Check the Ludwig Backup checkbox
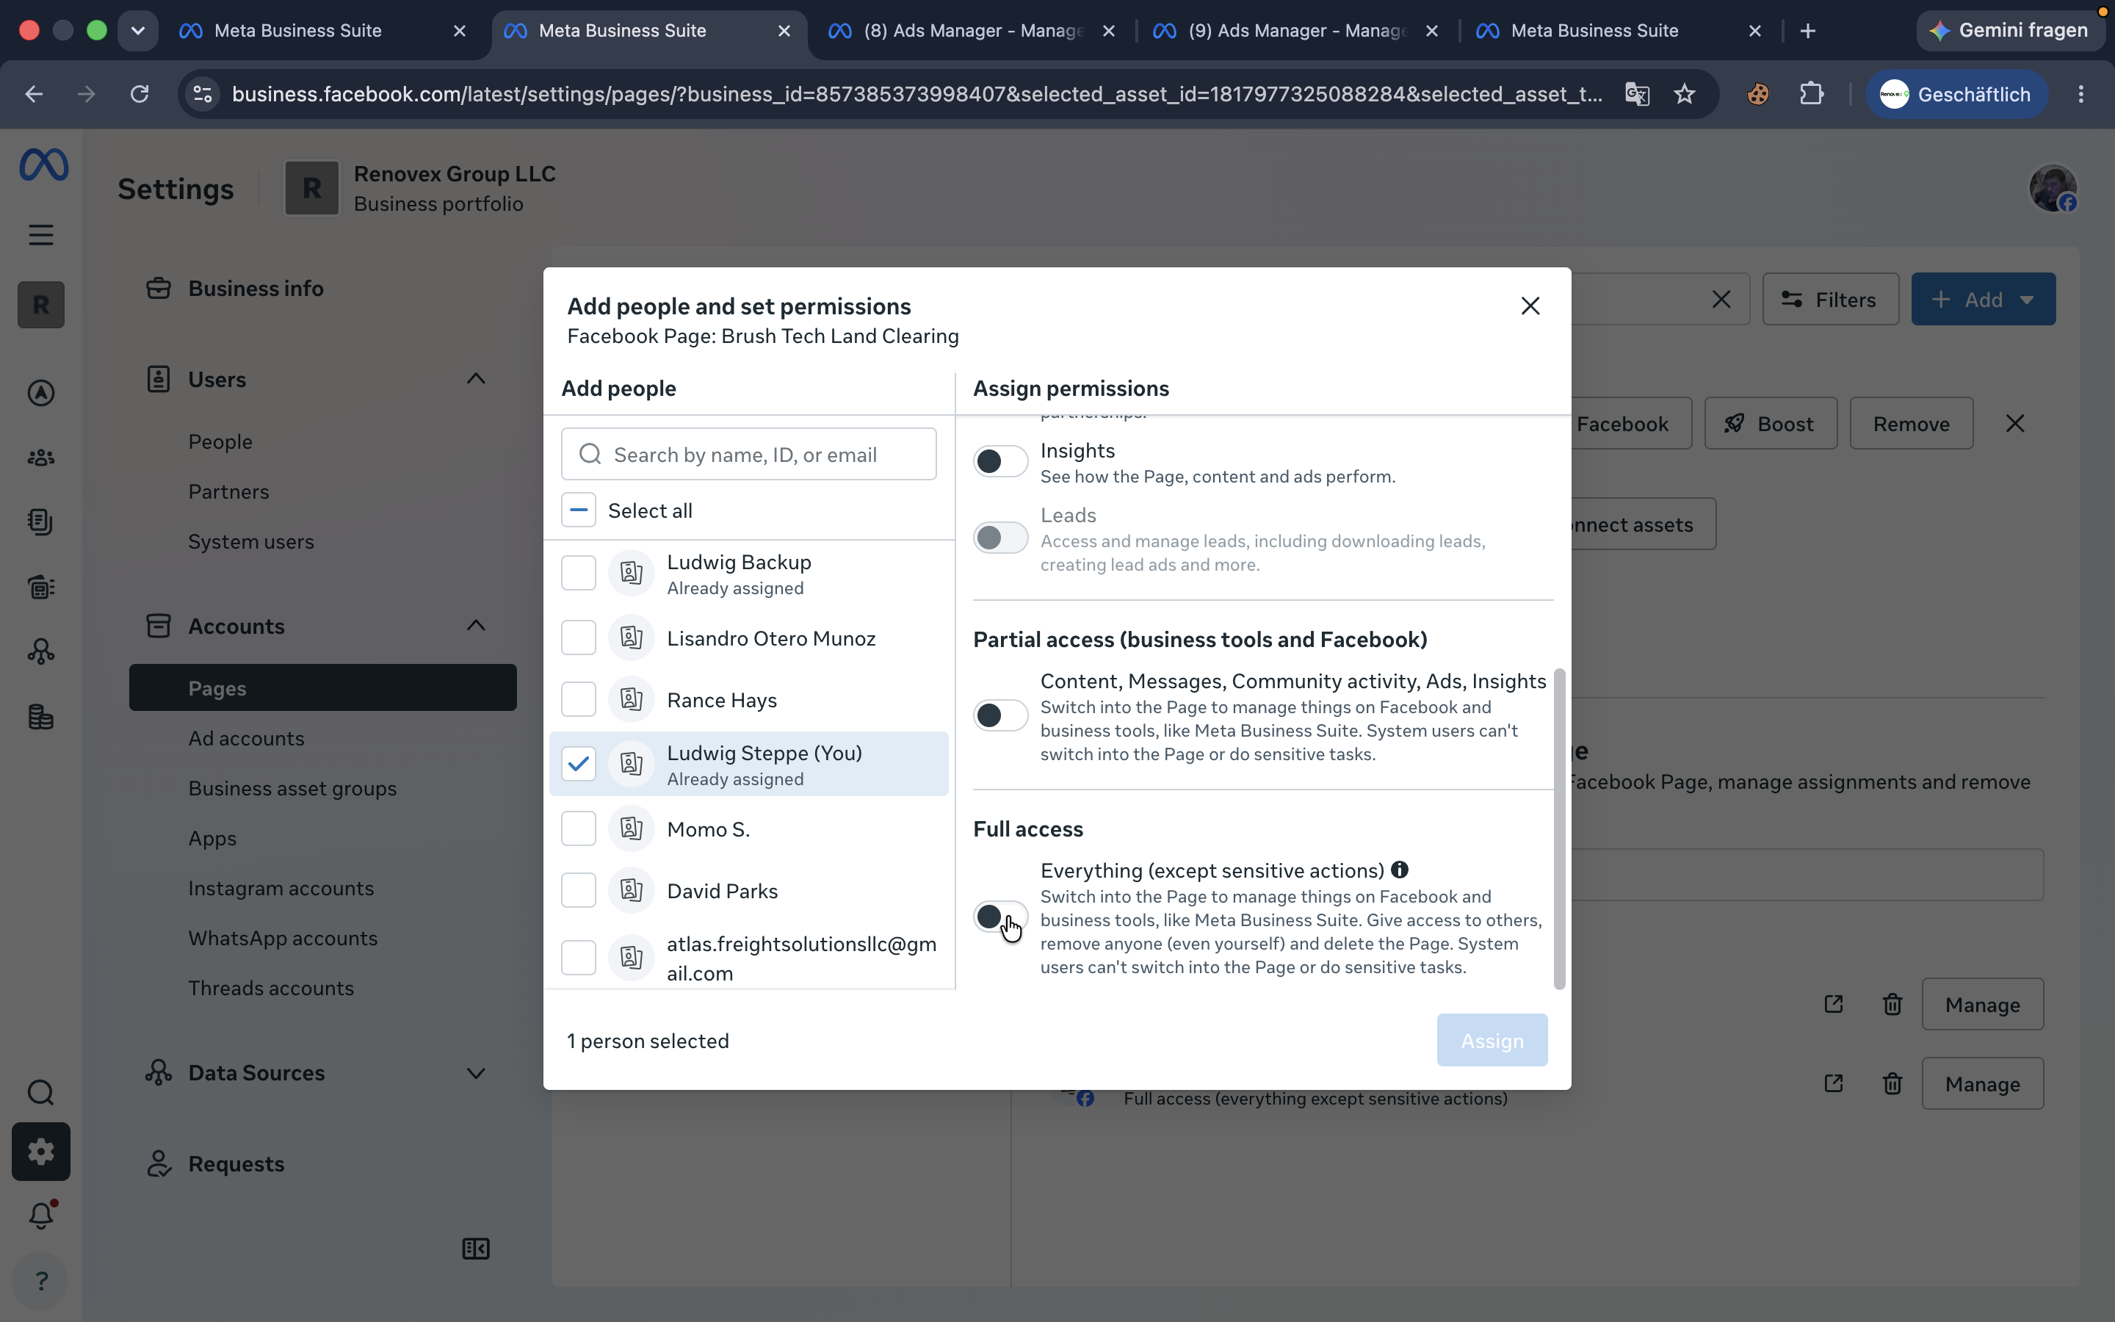Viewport: 2115px width, 1322px height. coord(579,573)
